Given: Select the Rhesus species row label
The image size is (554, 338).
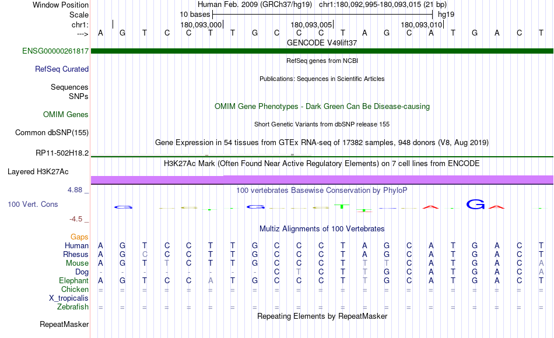Looking at the screenshot, I should [x=76, y=254].
